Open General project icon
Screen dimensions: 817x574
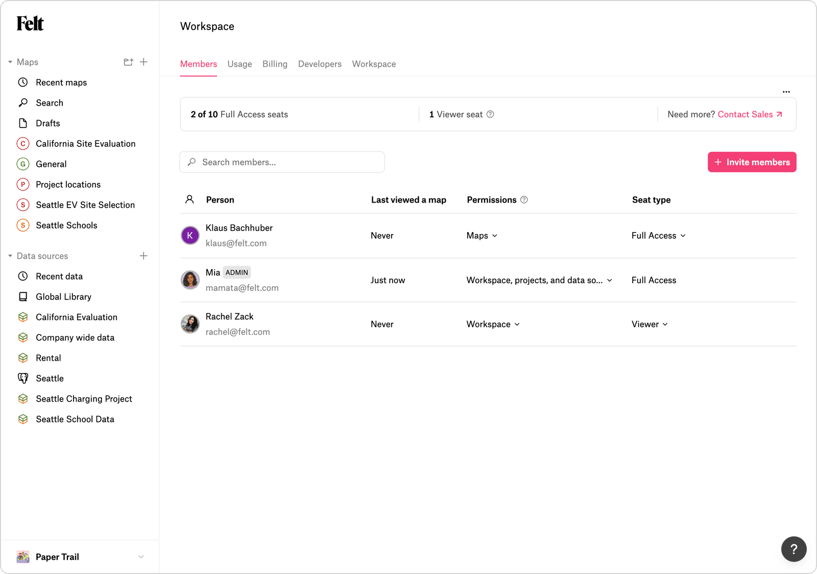[x=23, y=164]
